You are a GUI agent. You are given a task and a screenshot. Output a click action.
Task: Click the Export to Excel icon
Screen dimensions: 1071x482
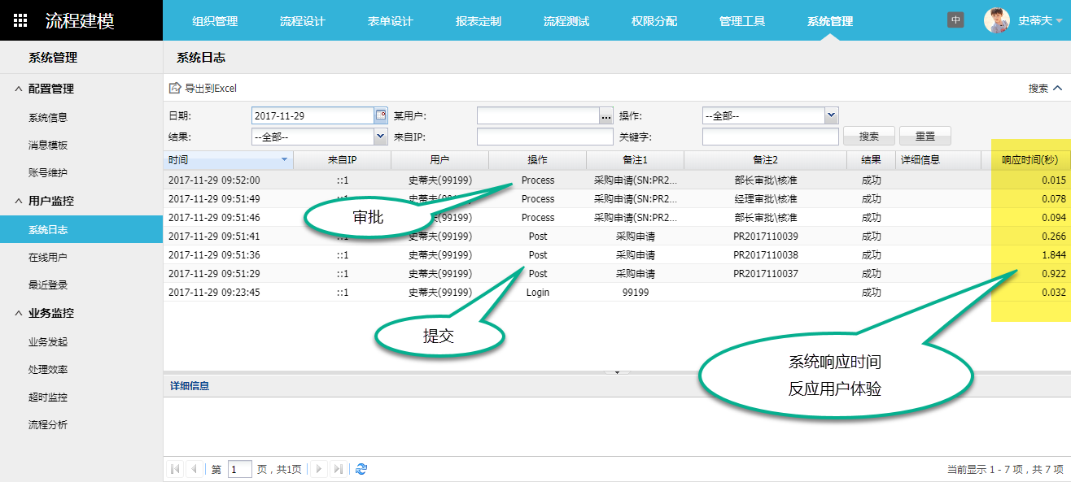click(174, 88)
